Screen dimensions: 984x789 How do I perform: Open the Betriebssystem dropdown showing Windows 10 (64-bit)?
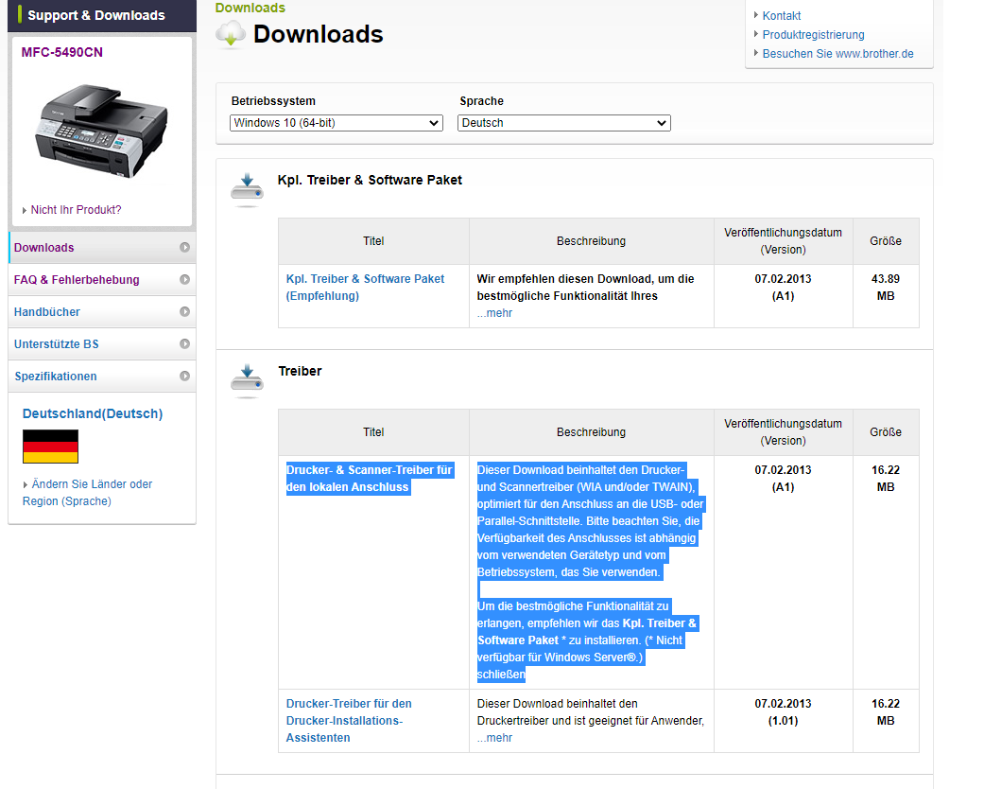click(337, 123)
